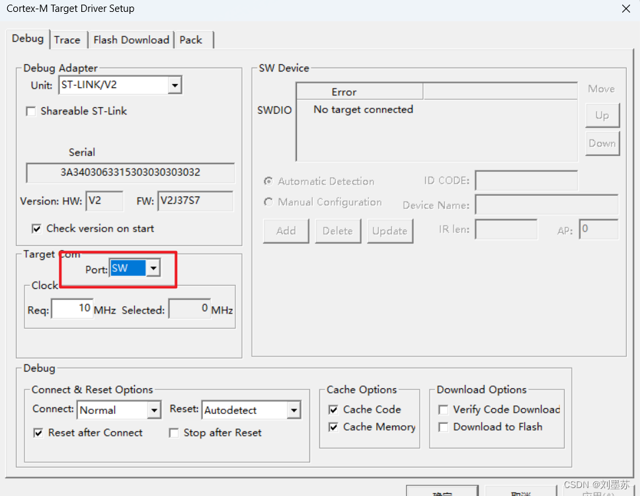This screenshot has height=496, width=640.
Task: Select Automatic Detection radio button
Action: (268, 181)
